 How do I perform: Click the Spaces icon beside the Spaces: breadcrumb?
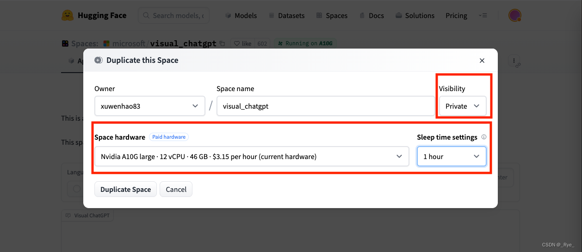tap(65, 43)
